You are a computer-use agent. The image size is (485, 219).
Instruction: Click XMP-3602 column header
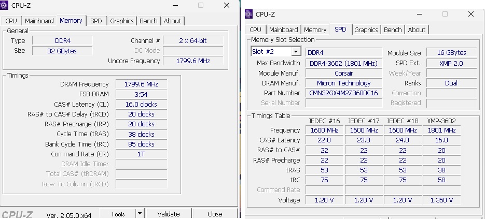(x=441, y=121)
